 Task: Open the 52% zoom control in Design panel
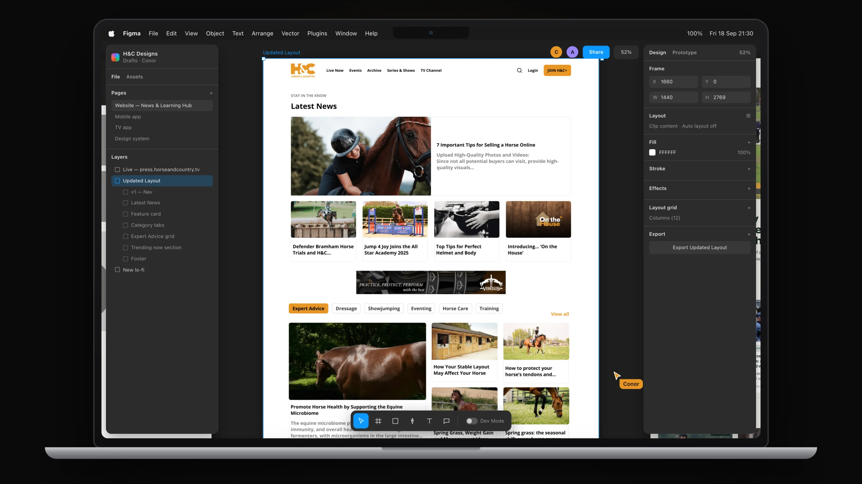coord(745,53)
